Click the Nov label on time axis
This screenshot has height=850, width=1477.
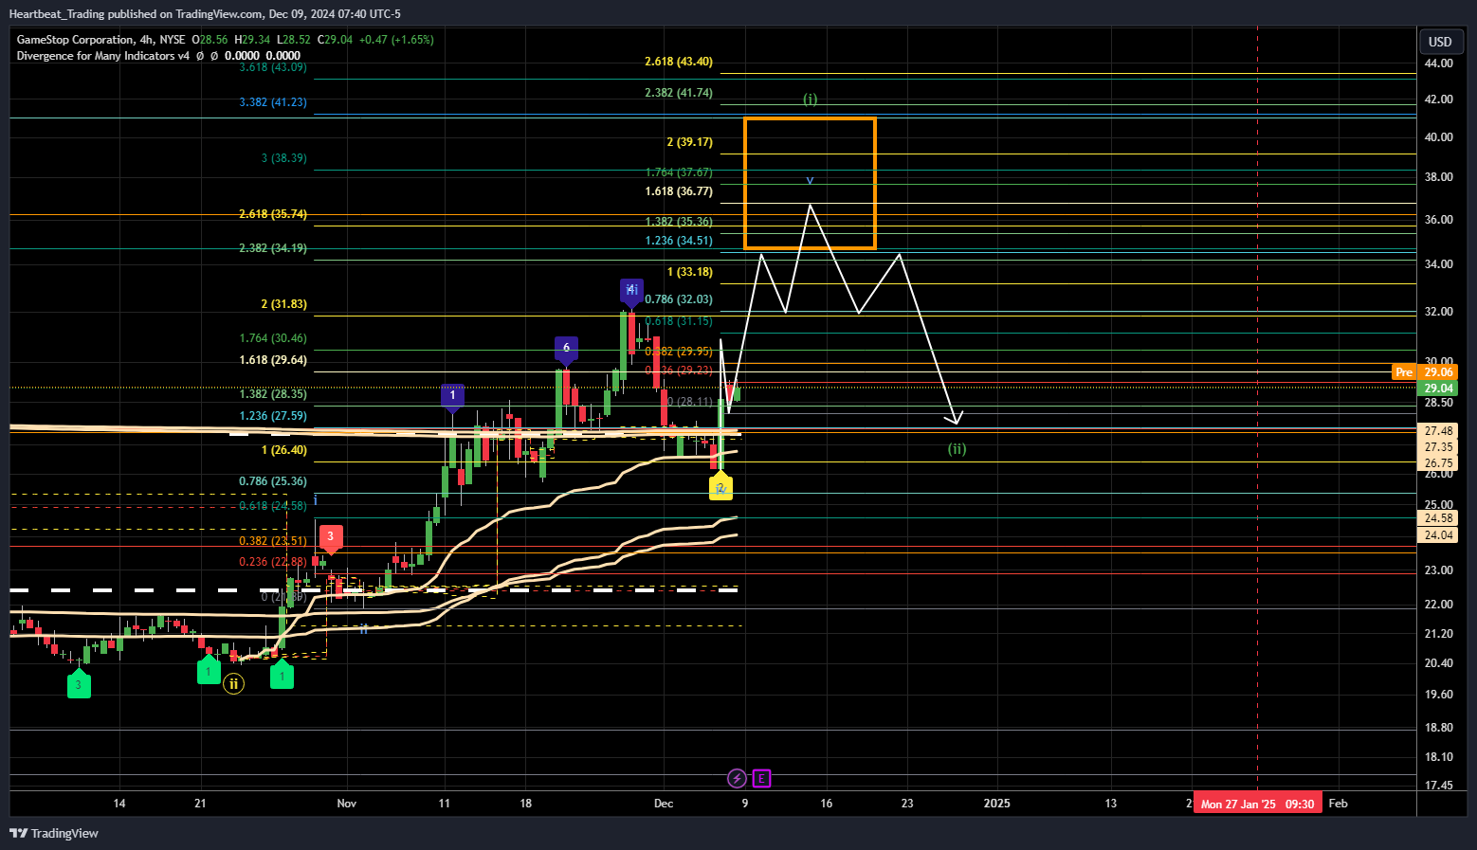pyautogui.click(x=347, y=804)
